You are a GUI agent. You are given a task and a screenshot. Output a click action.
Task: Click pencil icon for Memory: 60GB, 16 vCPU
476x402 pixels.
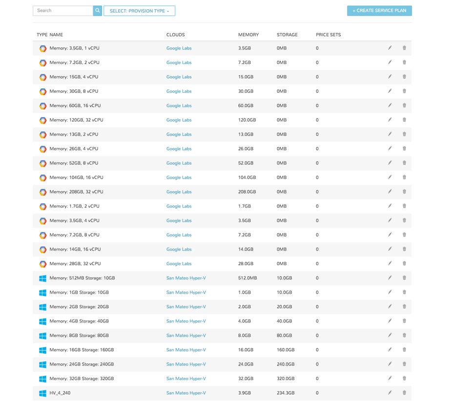click(390, 106)
